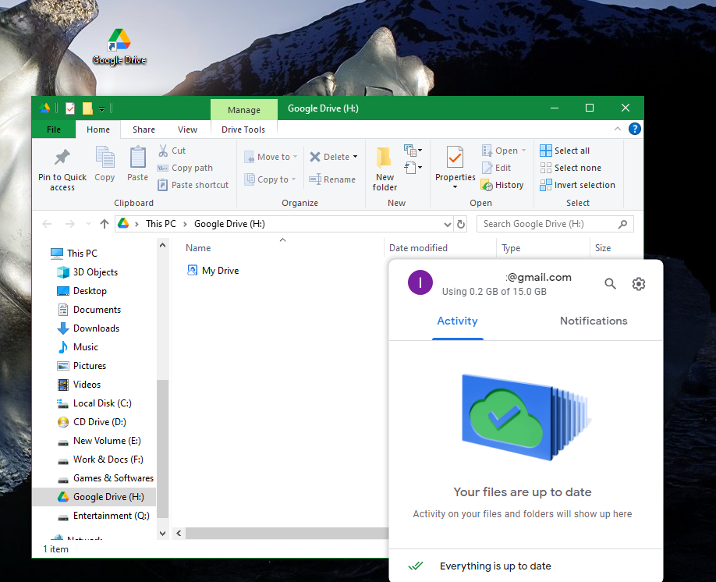Choose Copy path in Clipboard group
This screenshot has height=582, width=716.
[185, 168]
